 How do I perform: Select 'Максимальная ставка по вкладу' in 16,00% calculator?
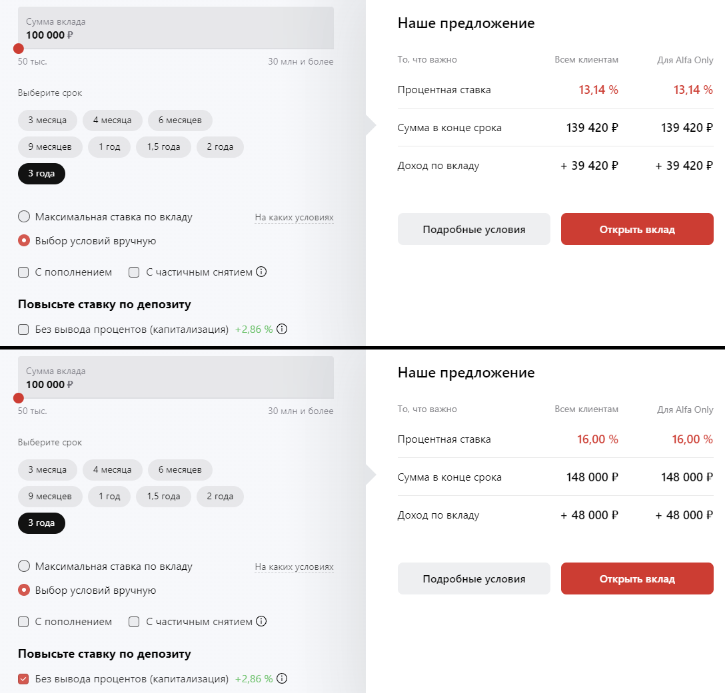(x=24, y=566)
